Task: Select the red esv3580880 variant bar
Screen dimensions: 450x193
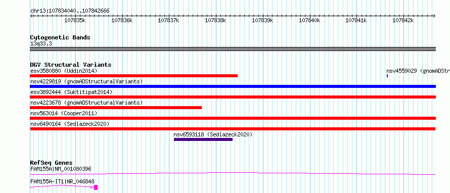Action: pos(134,76)
